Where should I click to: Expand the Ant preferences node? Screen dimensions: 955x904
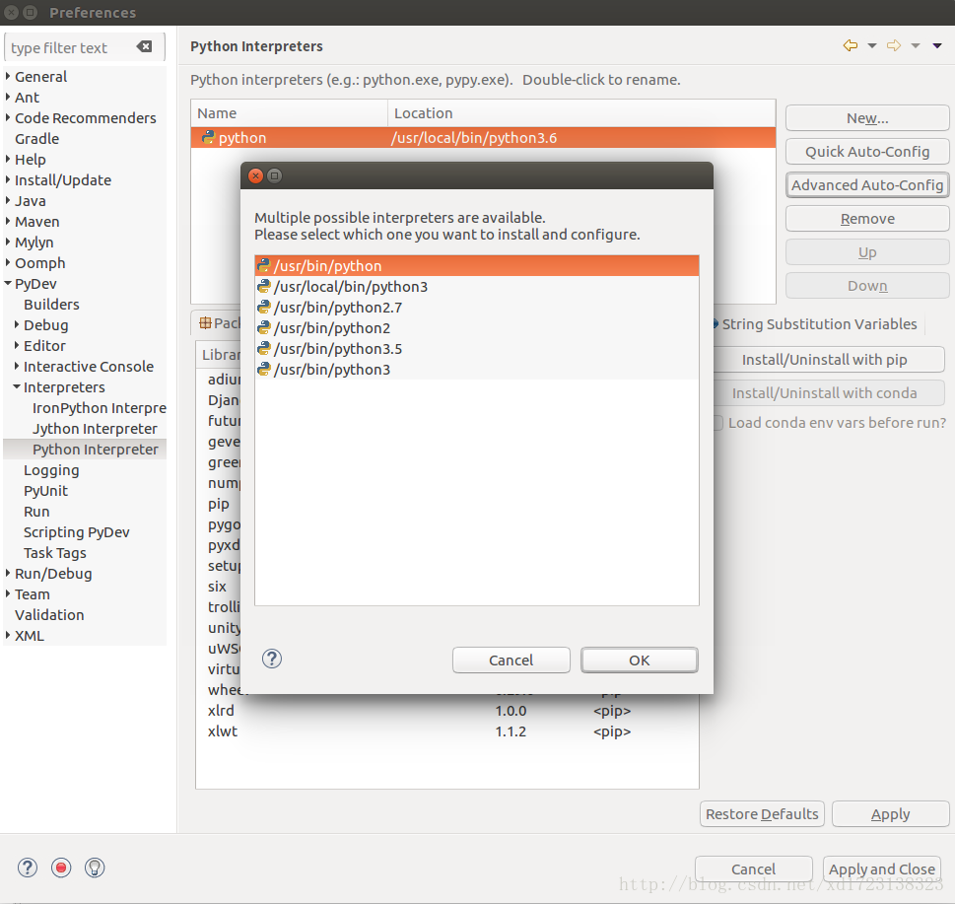tap(8, 97)
